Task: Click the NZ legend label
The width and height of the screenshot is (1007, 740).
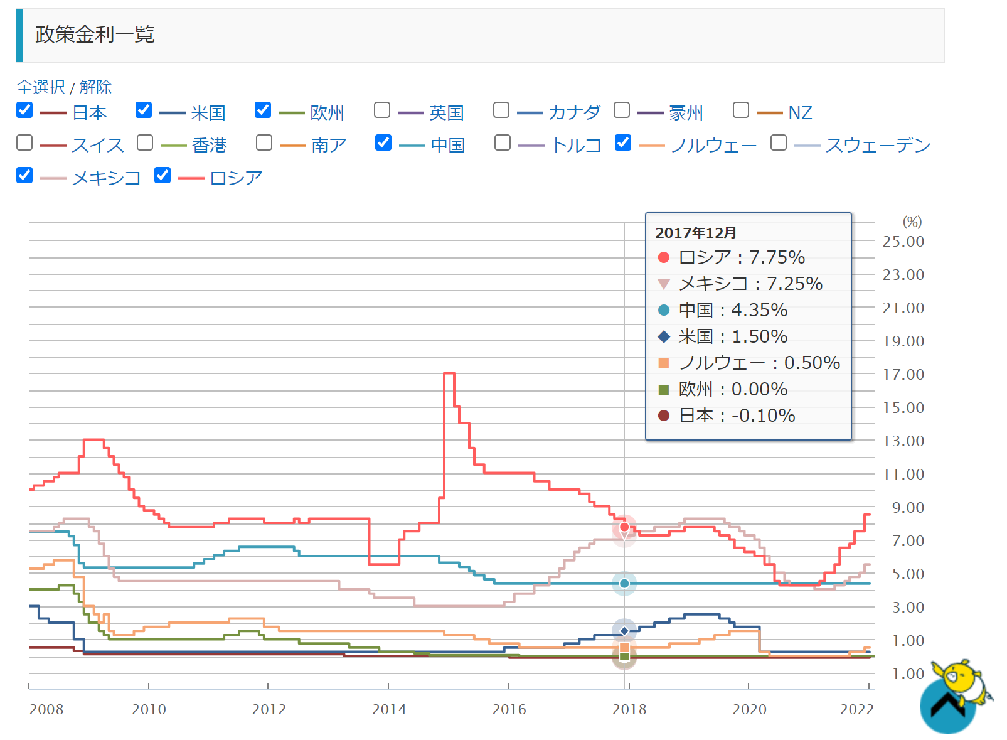Action: click(x=800, y=113)
